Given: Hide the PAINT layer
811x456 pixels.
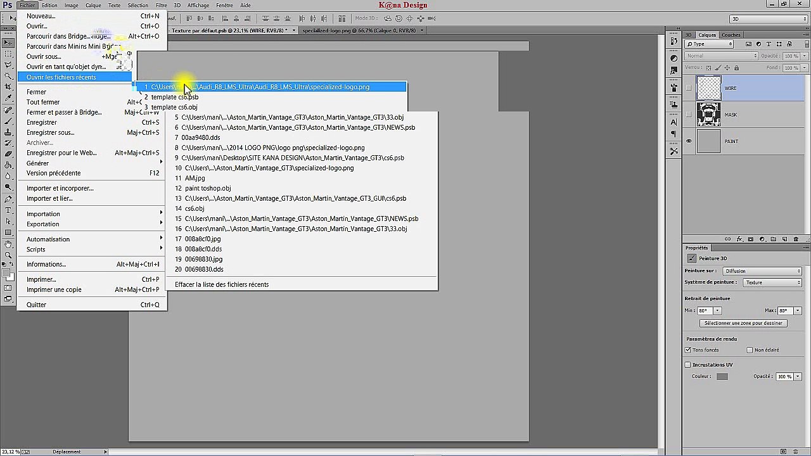Looking at the screenshot, I should [689, 141].
